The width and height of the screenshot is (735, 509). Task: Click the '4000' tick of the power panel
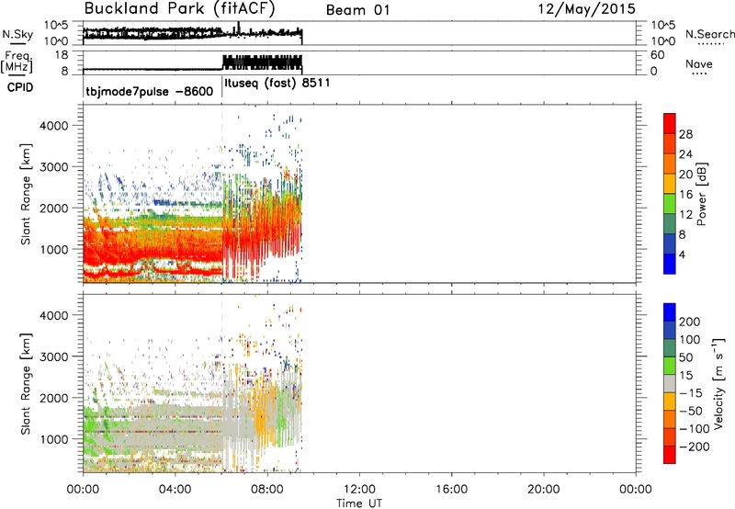coord(53,126)
